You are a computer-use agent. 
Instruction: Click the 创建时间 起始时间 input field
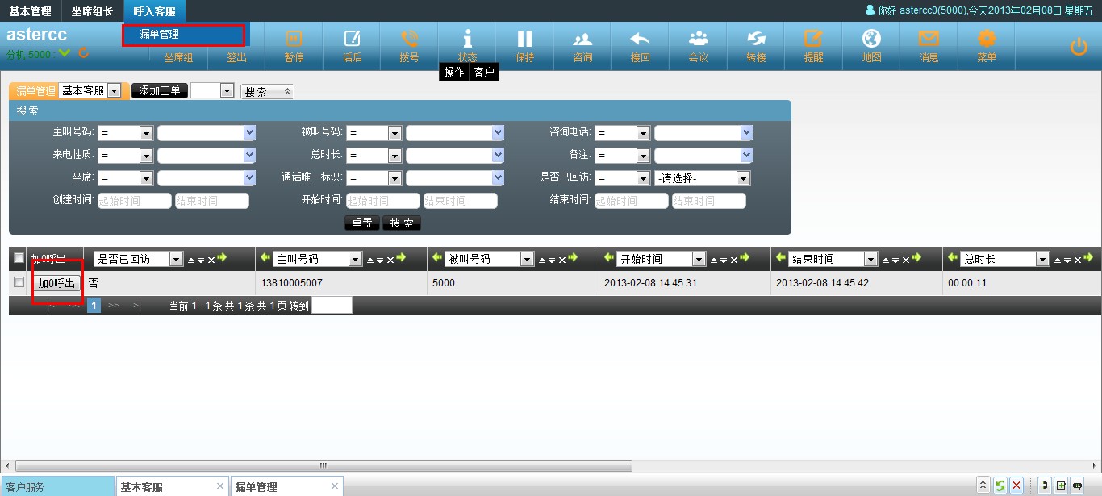[x=134, y=201]
